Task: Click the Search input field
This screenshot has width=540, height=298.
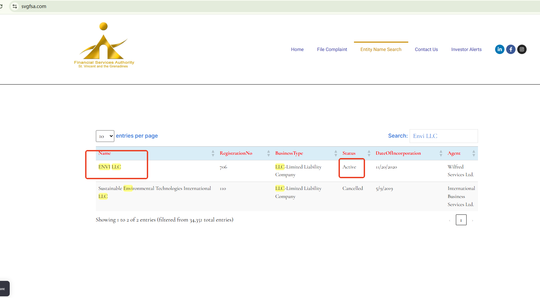Action: pyautogui.click(x=443, y=136)
